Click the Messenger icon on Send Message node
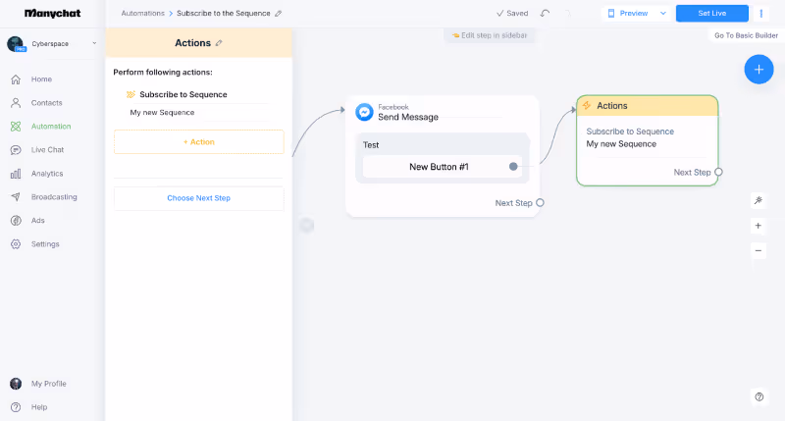This screenshot has width=785, height=421. tap(364, 112)
